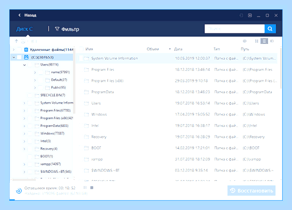
Task: Sort by the Дата column header
Action: click(x=178, y=49)
